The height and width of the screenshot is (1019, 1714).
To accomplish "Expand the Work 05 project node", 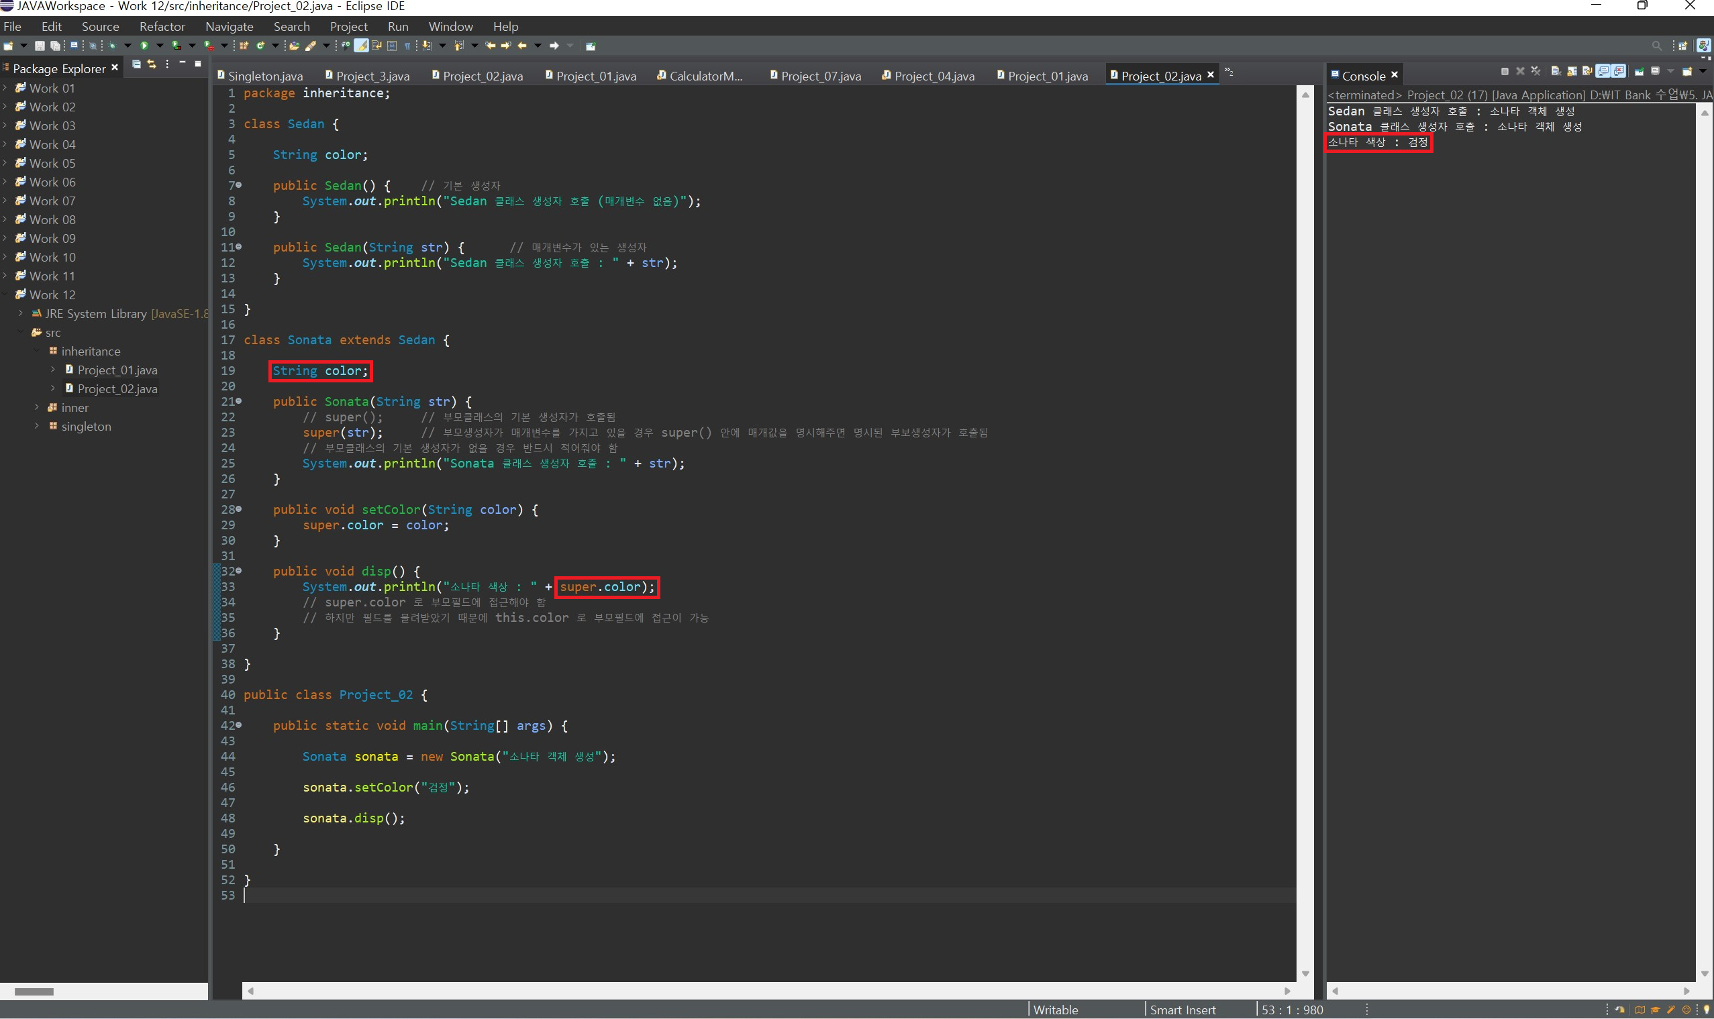I will 5,164.
